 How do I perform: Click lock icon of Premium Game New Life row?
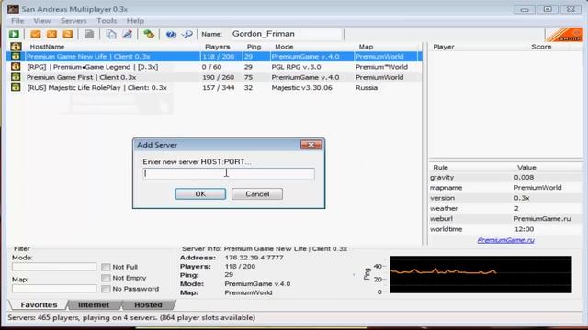tap(16, 57)
